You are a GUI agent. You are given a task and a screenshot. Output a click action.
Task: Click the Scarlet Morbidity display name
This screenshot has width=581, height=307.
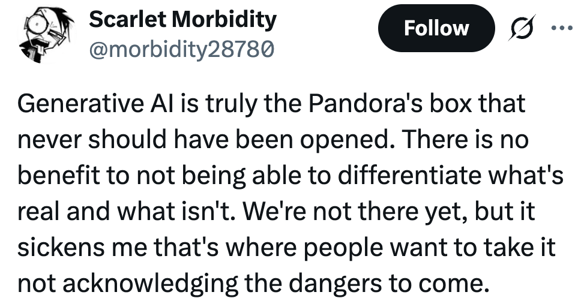click(x=182, y=19)
